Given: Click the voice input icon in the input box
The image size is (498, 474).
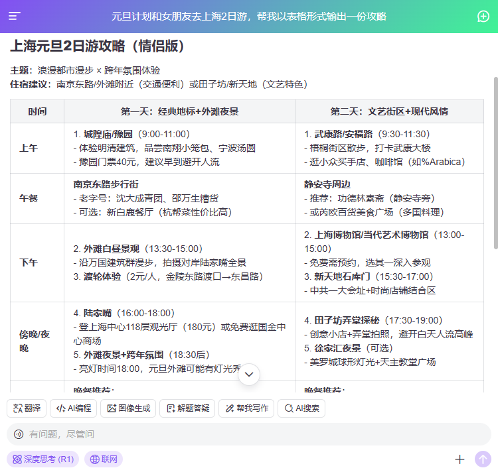Looking at the screenshot, I should point(19,434).
